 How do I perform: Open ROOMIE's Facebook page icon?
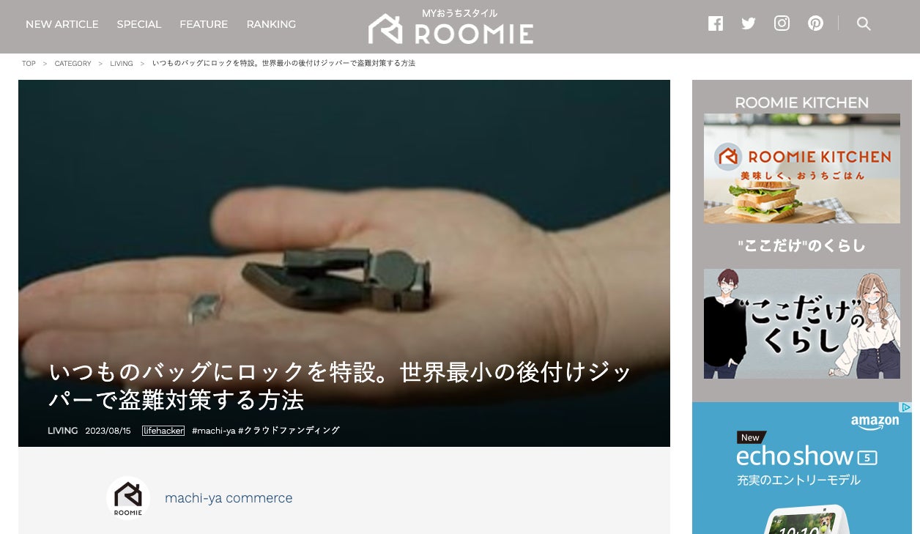pos(716,23)
